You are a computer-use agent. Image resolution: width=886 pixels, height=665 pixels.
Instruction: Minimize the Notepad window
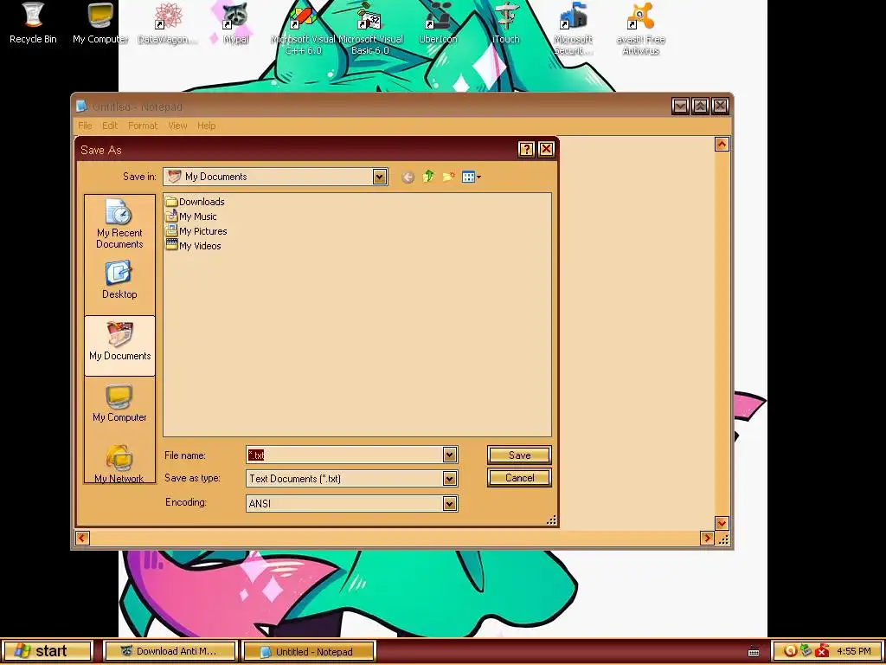(680, 106)
